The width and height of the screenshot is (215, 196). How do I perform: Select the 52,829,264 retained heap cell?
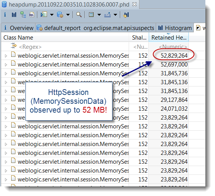[x=174, y=56]
